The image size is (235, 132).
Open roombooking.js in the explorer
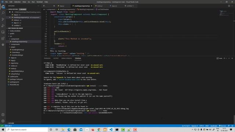point(17,55)
